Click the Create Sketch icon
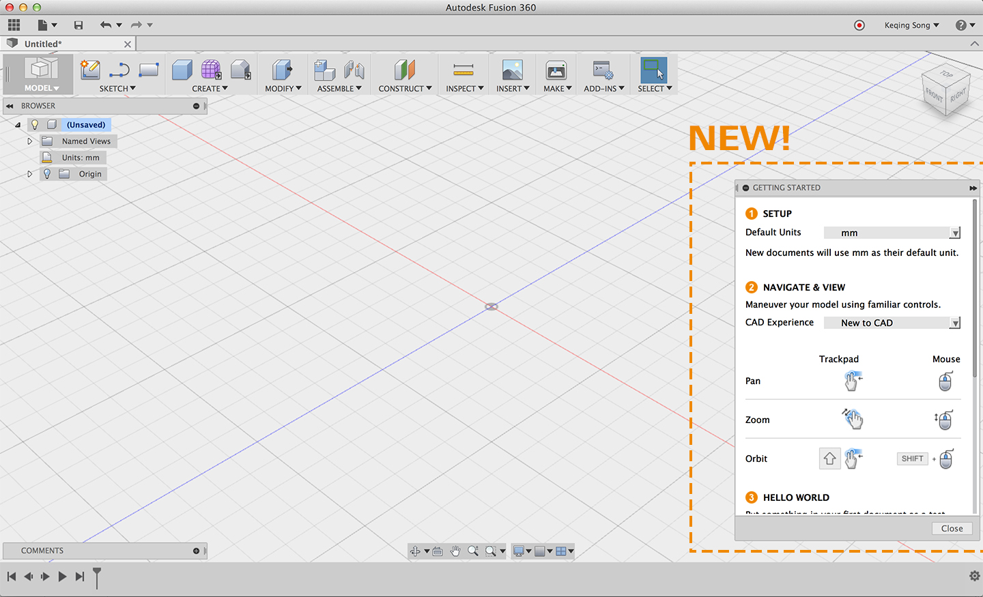983x597 pixels. [x=90, y=70]
